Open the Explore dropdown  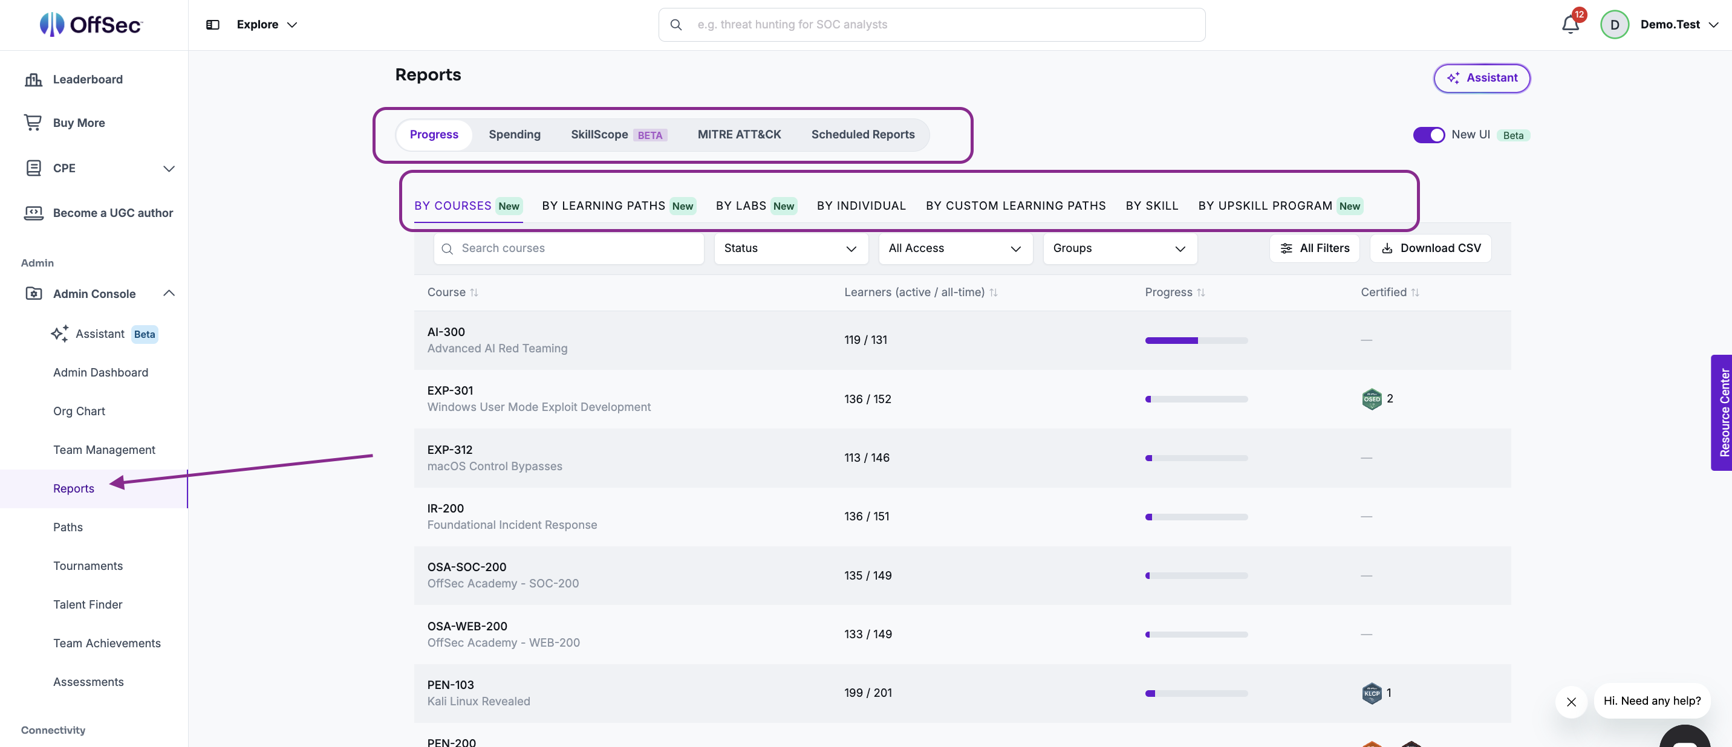coord(266,25)
